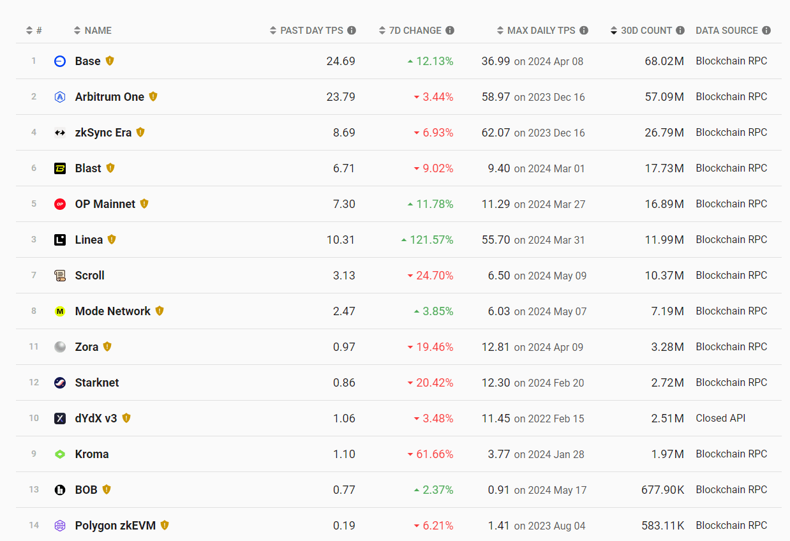Image resolution: width=790 pixels, height=541 pixels.
Task: Sort by Past Day TPS column
Action: pyautogui.click(x=311, y=31)
